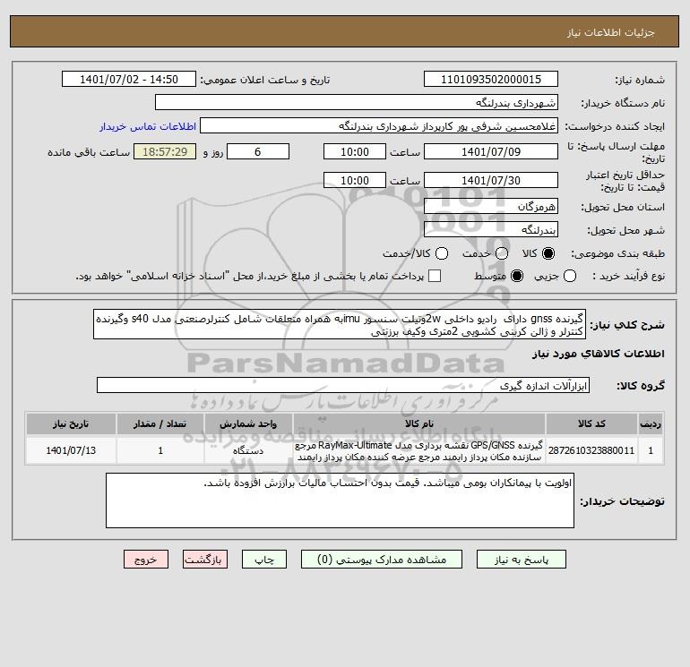This screenshot has height=667, width=690.
Task: Click the نام کالا column header
Action: 419,423
